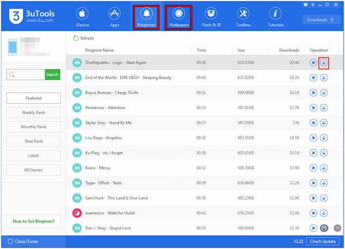Select the Latest category
345x249 pixels.
pyautogui.click(x=33, y=155)
